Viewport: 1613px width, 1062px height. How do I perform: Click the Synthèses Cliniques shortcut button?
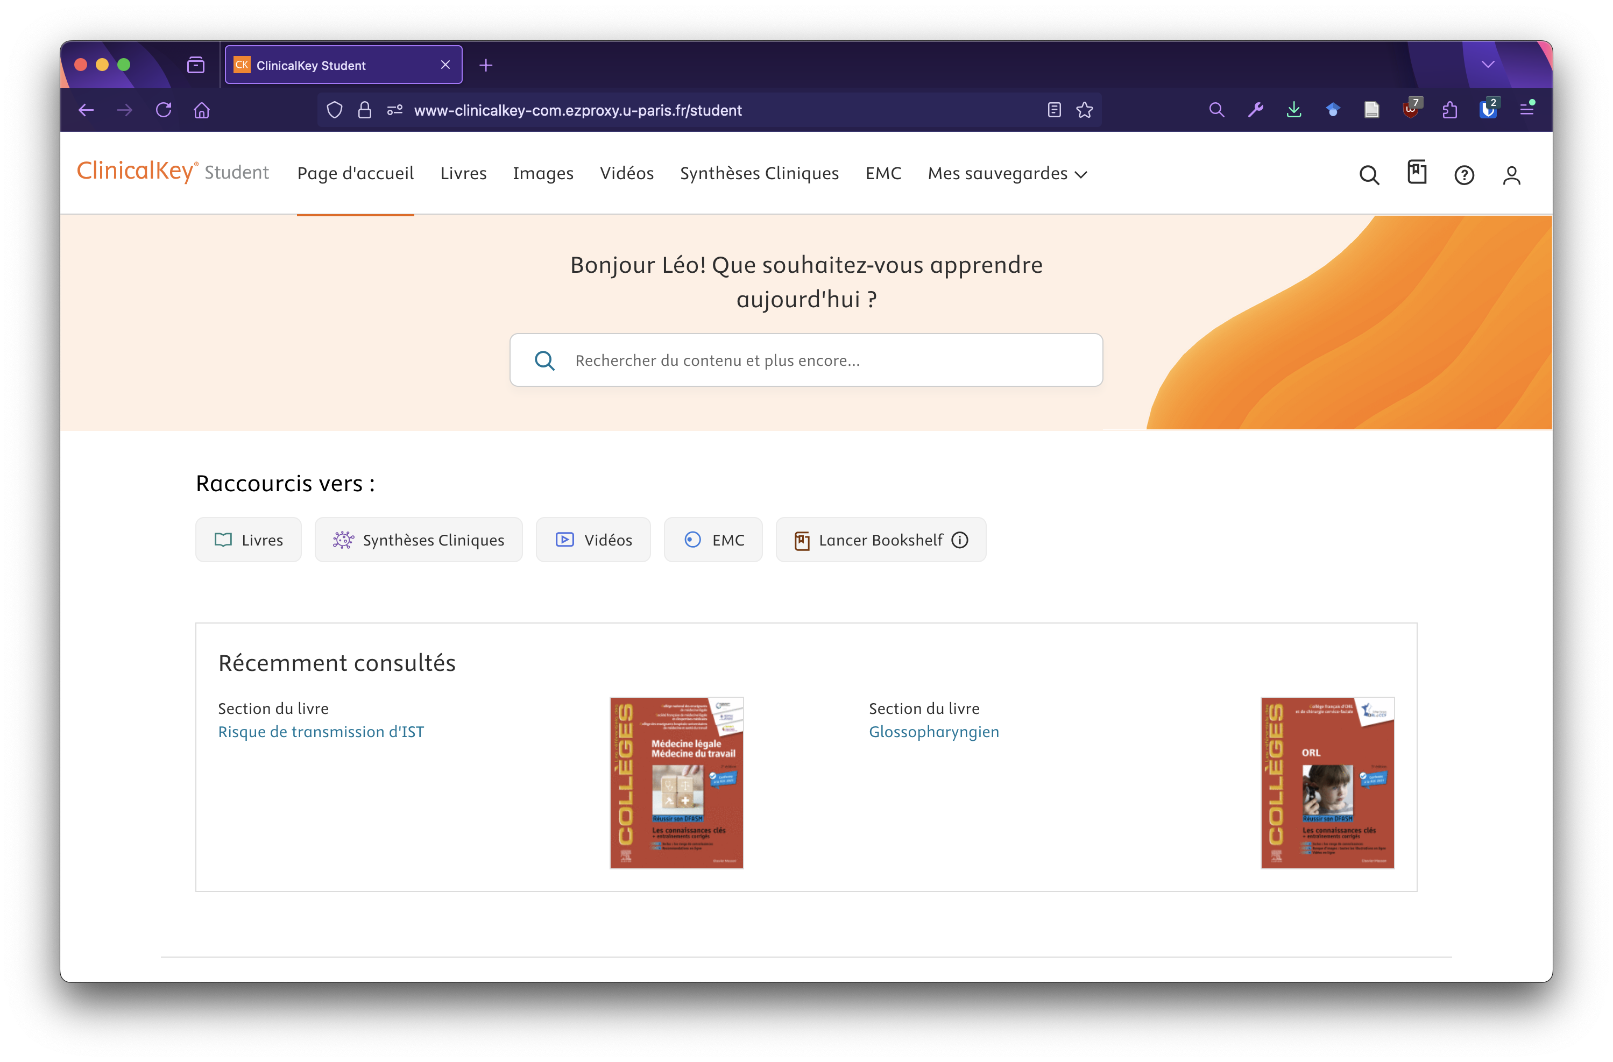[x=418, y=540]
